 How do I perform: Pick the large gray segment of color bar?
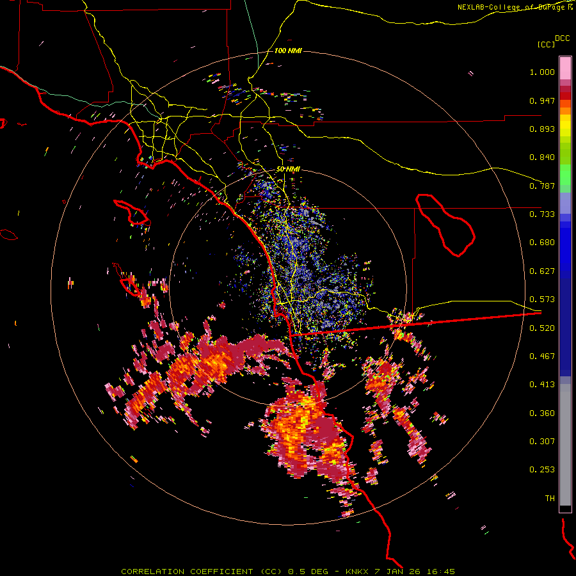click(565, 445)
